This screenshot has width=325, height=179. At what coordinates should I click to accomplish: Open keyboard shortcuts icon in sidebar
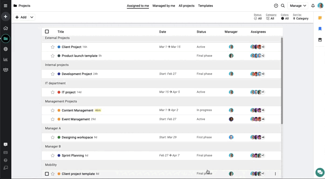6,152
